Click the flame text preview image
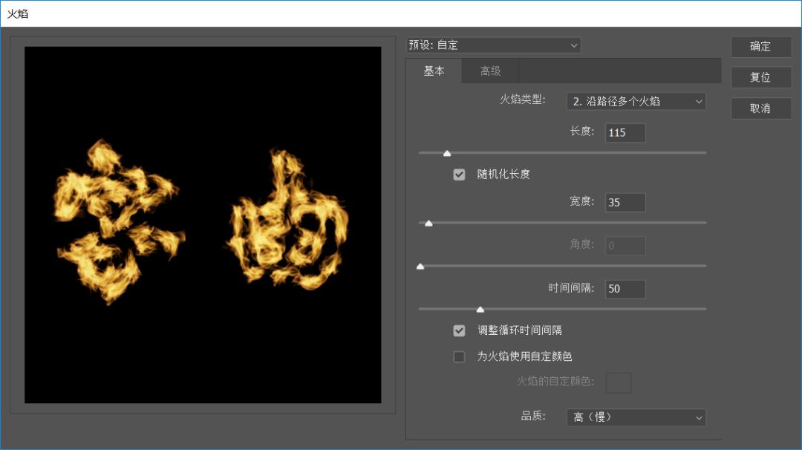Image resolution: width=802 pixels, height=450 pixels. (x=203, y=225)
